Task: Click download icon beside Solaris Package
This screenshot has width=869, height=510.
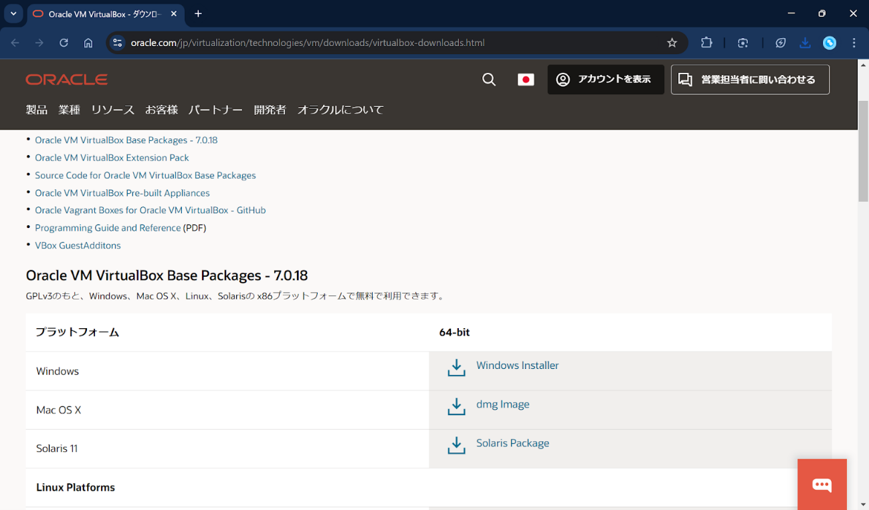Action: coord(456,445)
